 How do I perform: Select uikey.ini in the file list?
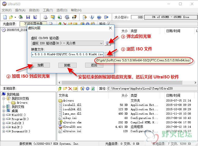point(70,118)
